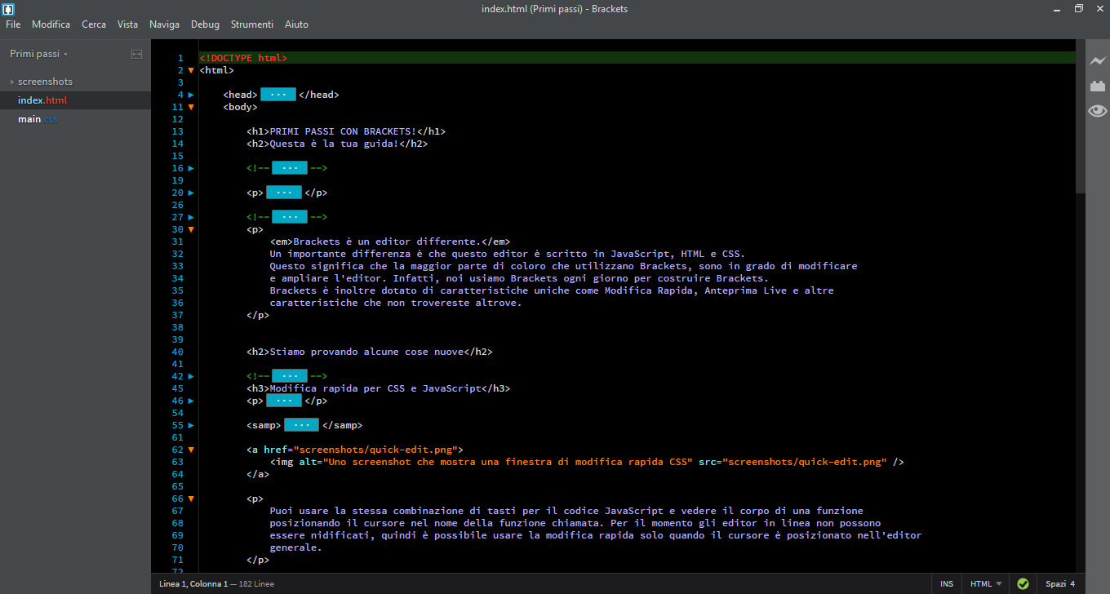Open the Naviga menu
The width and height of the screenshot is (1110, 594).
164,24
